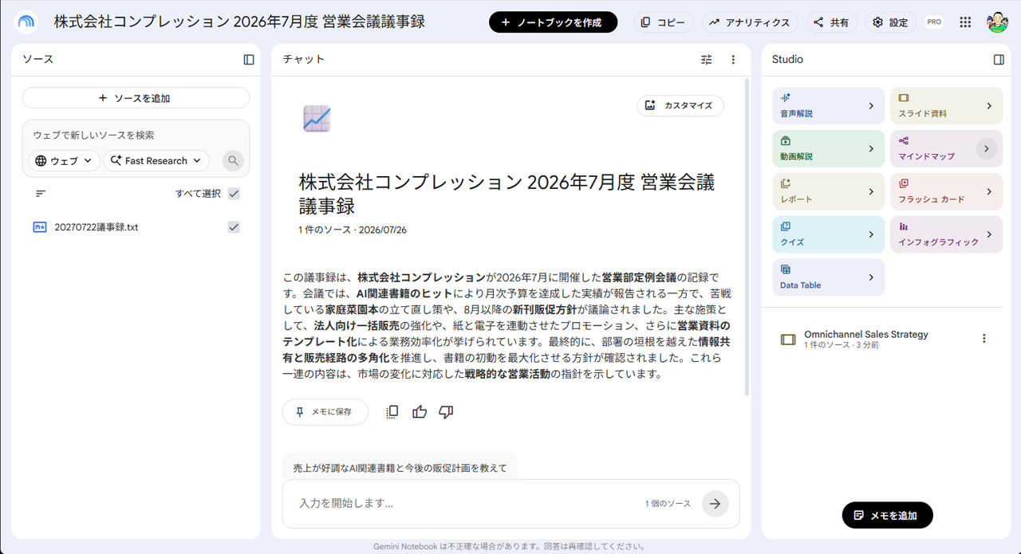Click the 20270722議事録.txt source name
This screenshot has width=1021, height=554.
pos(97,227)
